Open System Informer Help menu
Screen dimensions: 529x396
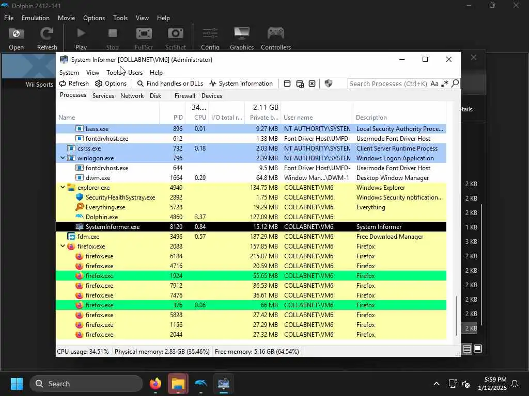(156, 72)
